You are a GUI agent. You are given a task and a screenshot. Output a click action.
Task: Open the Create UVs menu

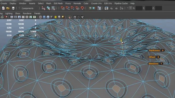click(96, 4)
